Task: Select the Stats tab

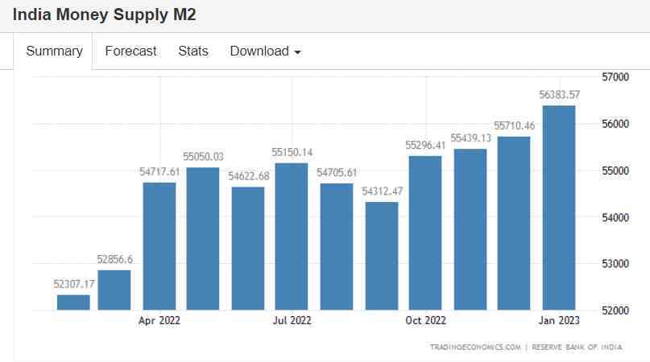Action: click(x=193, y=51)
